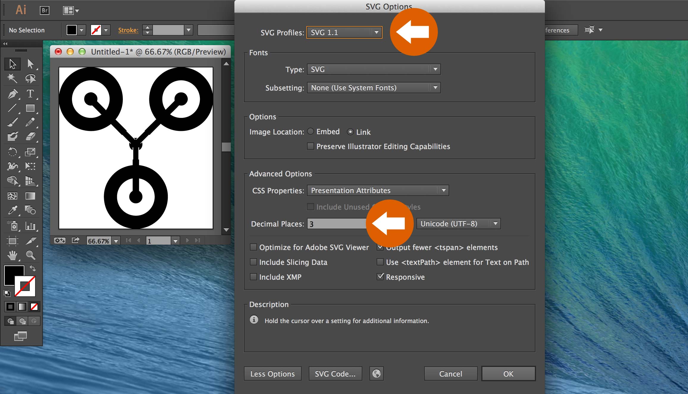Open the Fonts Type dropdown
Viewport: 688px width, 394px height.
coord(374,69)
